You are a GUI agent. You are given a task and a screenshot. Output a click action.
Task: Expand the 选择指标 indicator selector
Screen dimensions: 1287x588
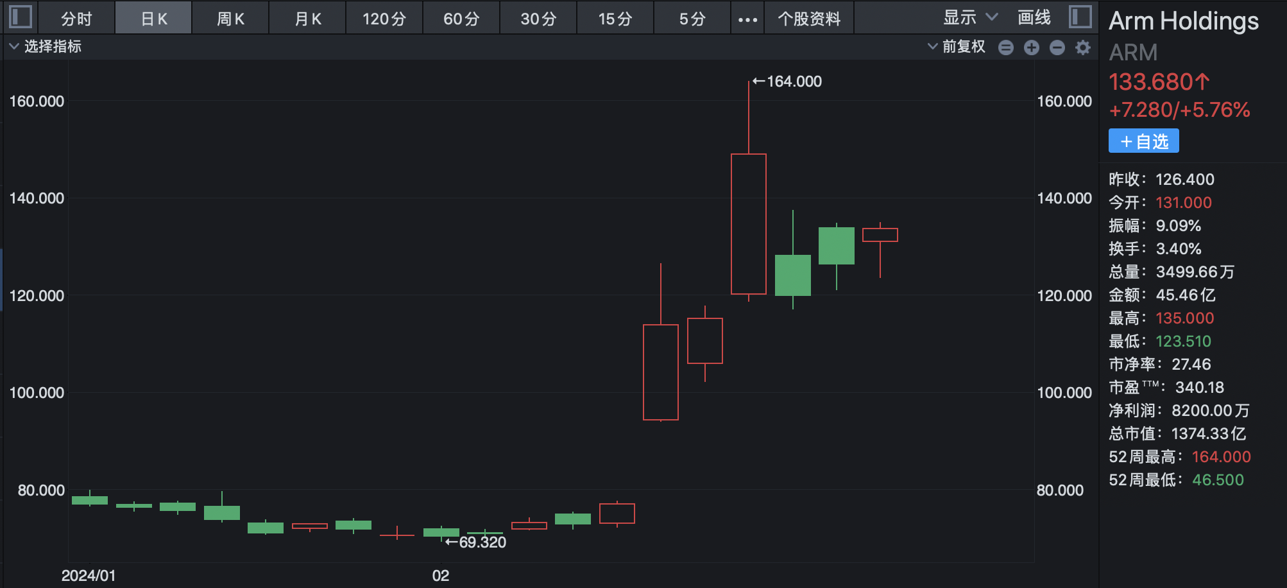click(x=45, y=47)
